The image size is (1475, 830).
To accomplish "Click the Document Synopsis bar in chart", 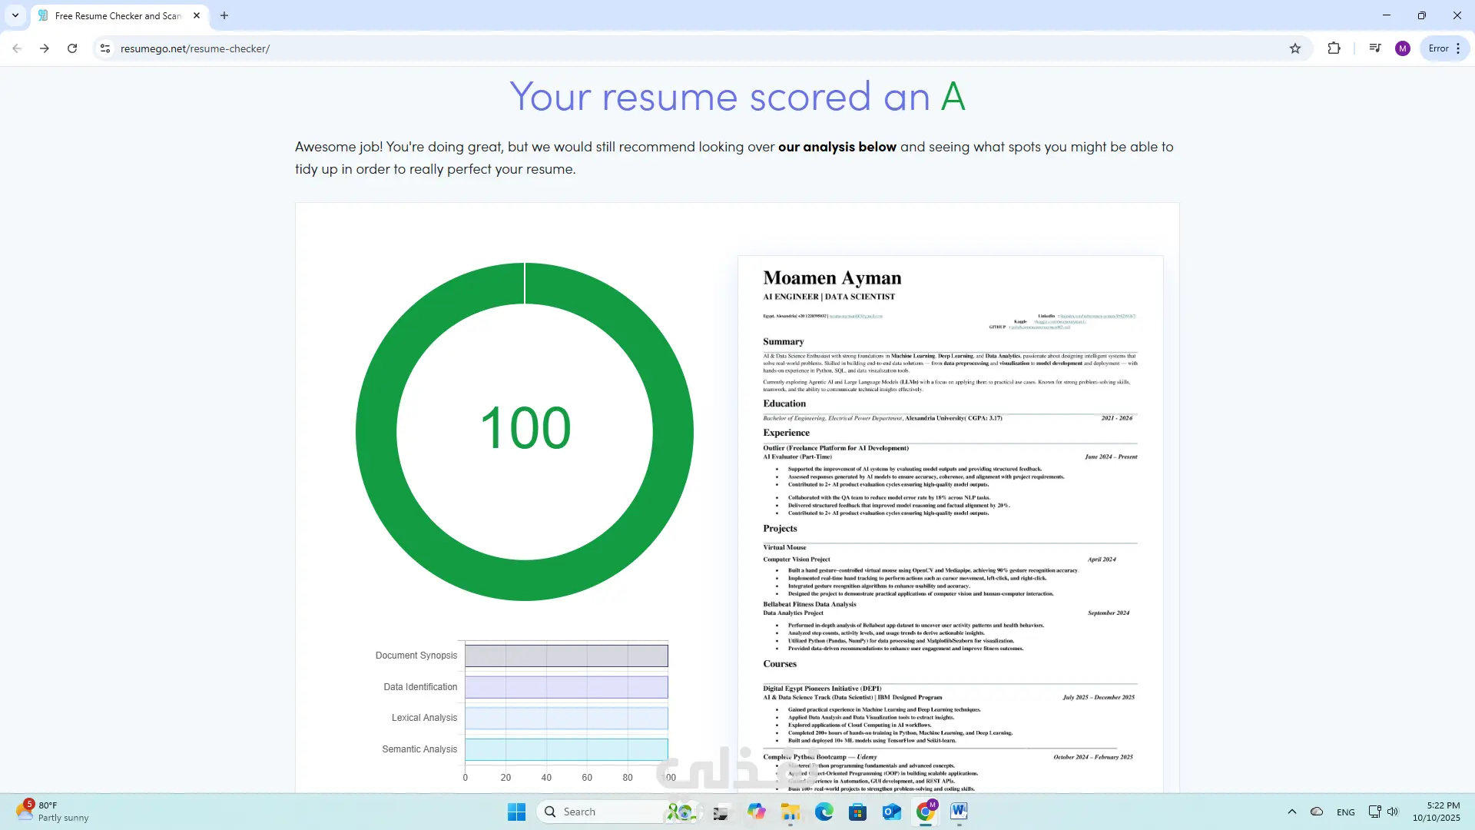I will 566,656.
